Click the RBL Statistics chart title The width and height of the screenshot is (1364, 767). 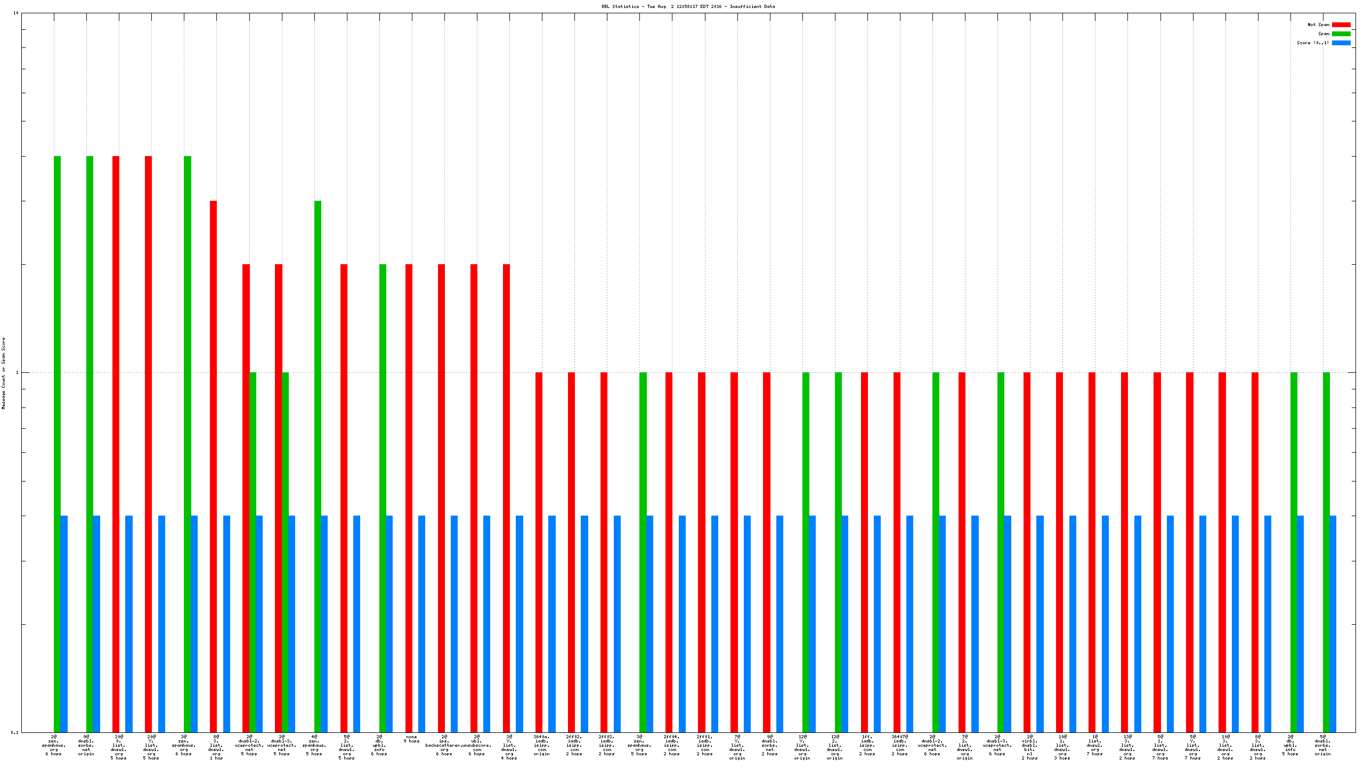pos(688,6)
